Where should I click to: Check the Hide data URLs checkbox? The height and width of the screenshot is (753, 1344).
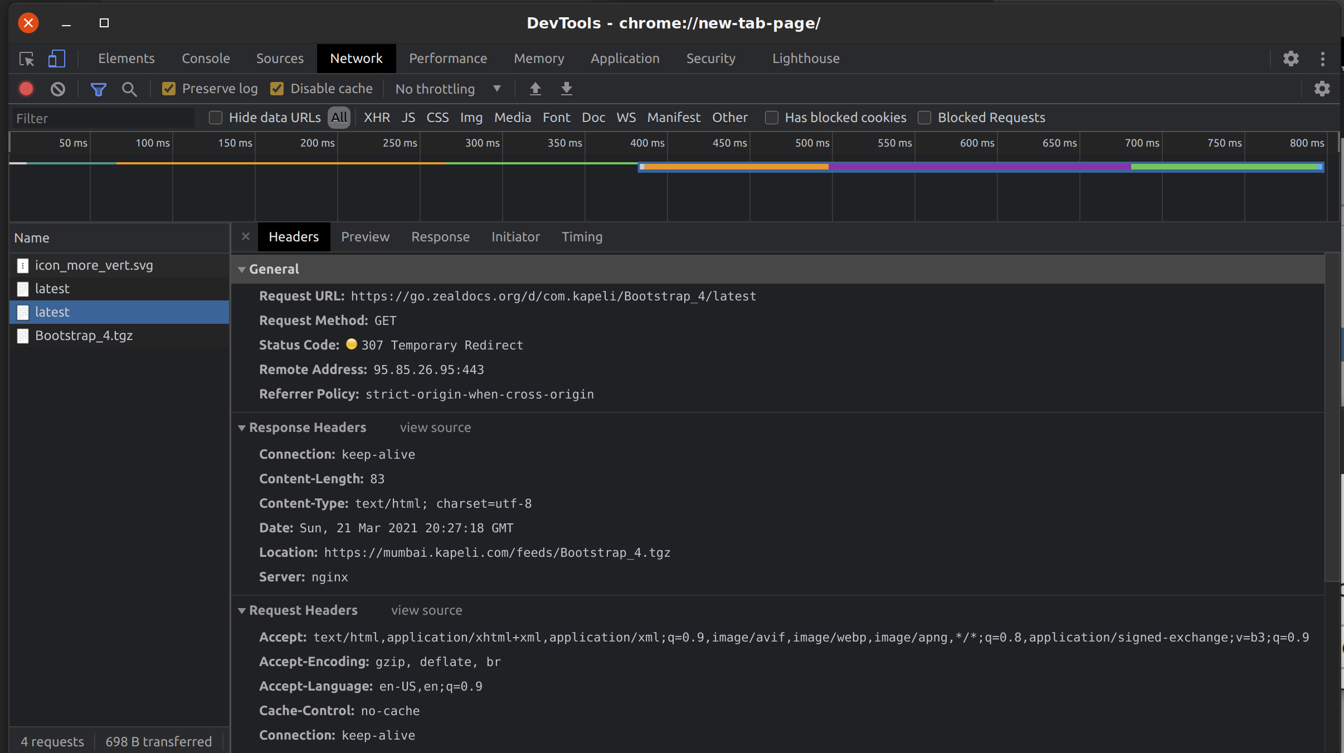[x=215, y=118]
